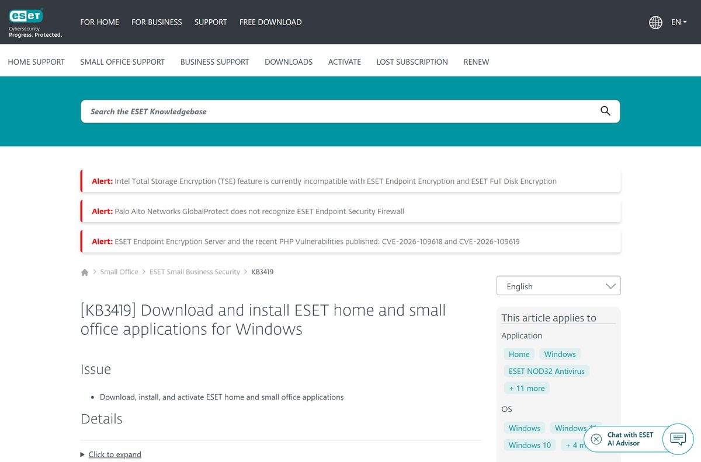Click the Issue heading
The image size is (701, 462).
tap(96, 369)
